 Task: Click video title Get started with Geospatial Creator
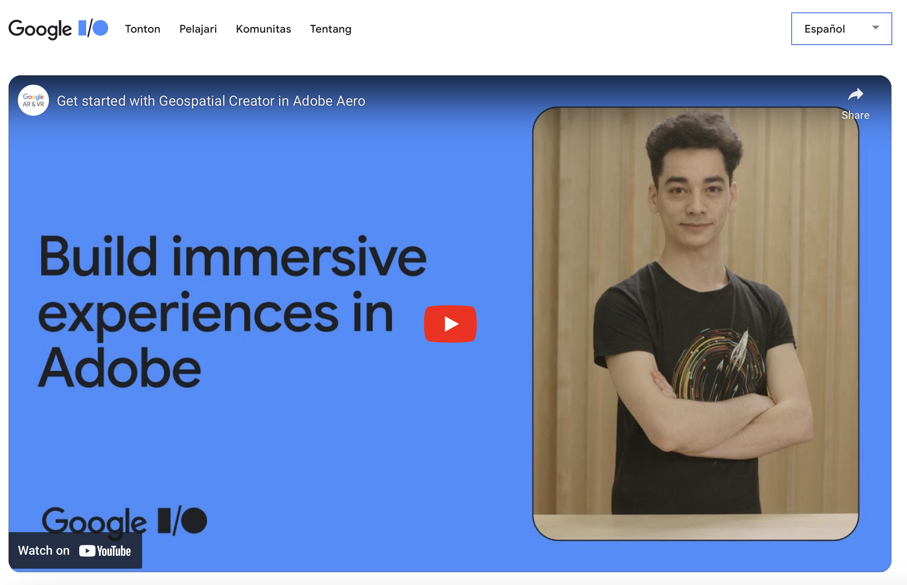tap(211, 101)
